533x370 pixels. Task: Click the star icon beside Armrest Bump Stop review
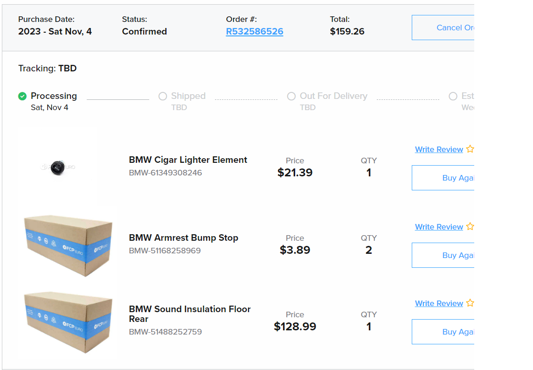pyautogui.click(x=470, y=227)
